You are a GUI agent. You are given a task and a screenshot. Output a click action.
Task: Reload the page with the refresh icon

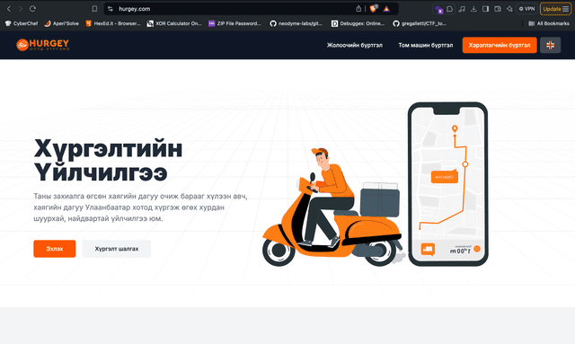coord(32,9)
